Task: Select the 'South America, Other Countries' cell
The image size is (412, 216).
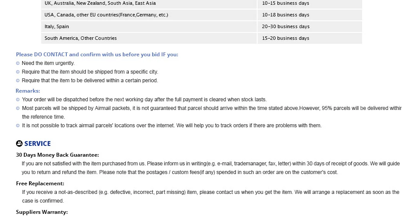Action: coord(149,38)
